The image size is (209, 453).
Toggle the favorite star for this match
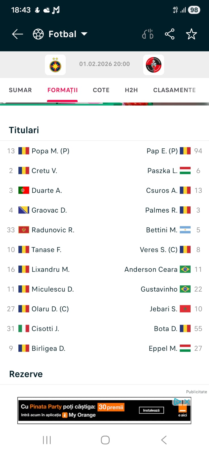pos(191,34)
